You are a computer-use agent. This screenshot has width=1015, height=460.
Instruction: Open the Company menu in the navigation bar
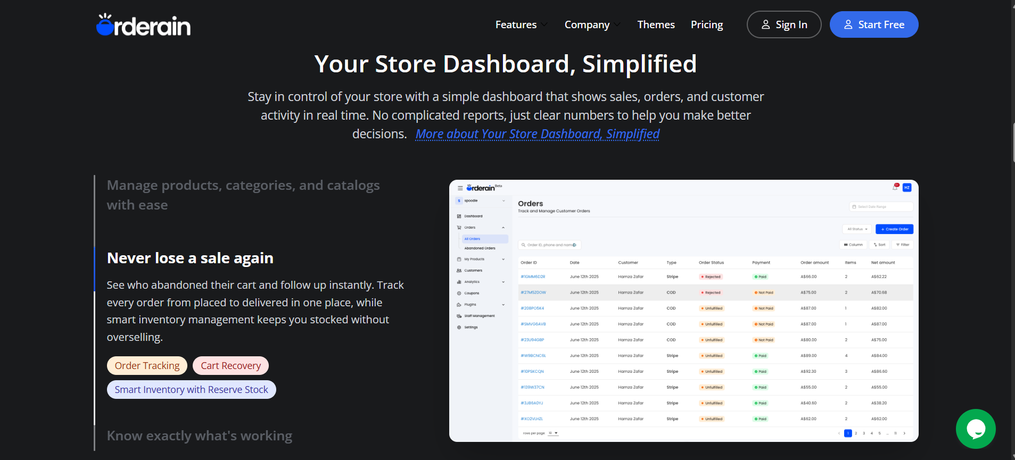coord(587,24)
